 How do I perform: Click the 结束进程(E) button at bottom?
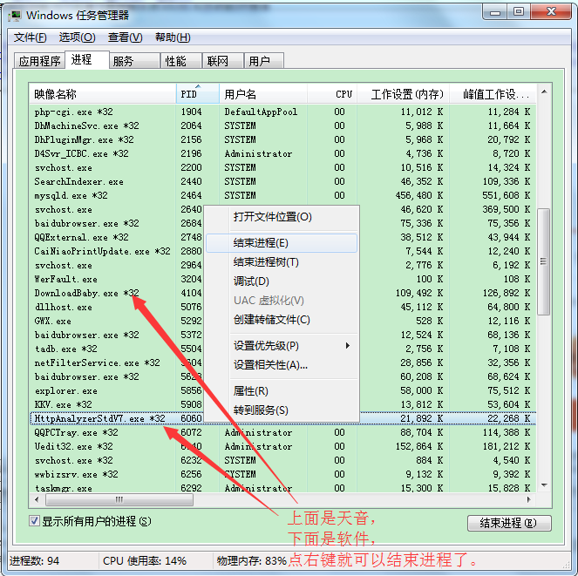click(509, 523)
